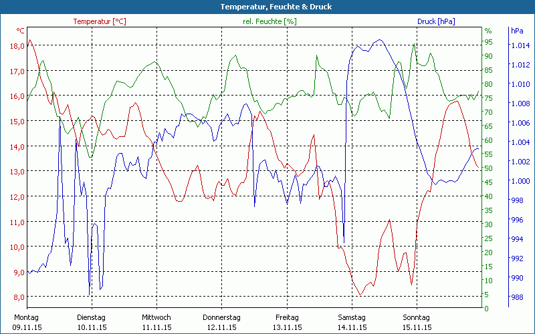
Task: Click the chart title "Temperatur, Feuchte & Druck"
Action: [267, 7]
